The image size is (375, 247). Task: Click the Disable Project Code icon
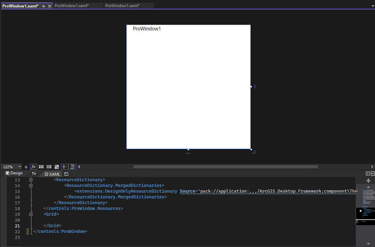[72, 166]
